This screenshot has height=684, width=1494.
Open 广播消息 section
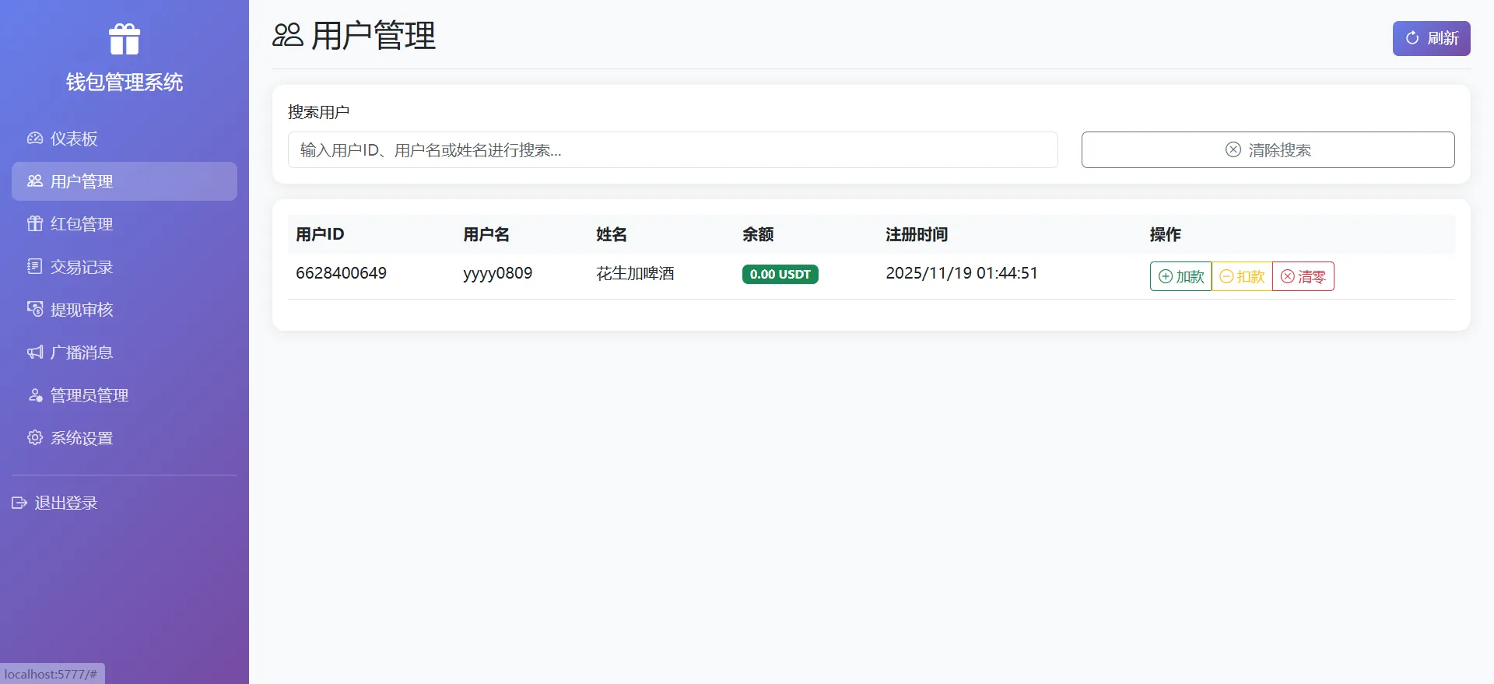click(124, 353)
